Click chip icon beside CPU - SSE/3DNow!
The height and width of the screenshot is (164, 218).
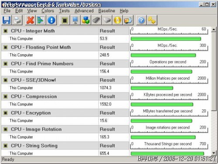click(6, 80)
